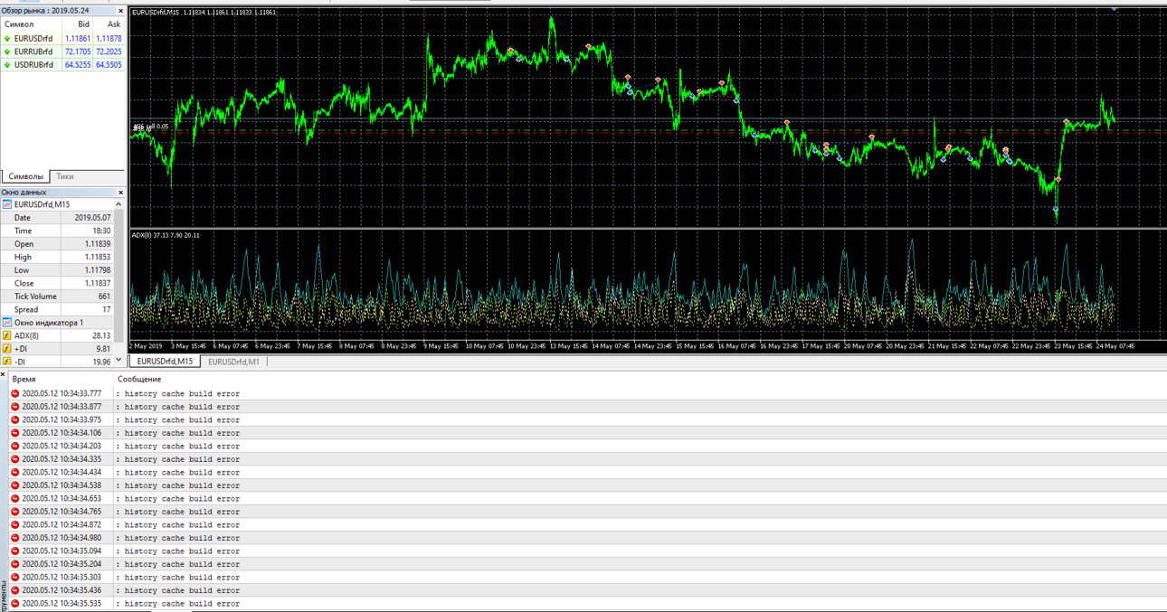Click the Spread value 17

107,309
